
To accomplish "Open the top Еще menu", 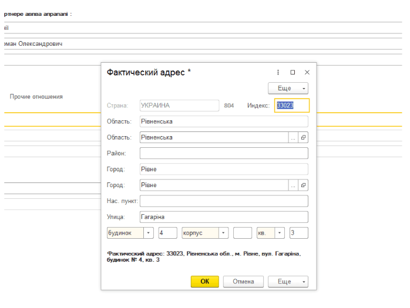I will (288, 88).
